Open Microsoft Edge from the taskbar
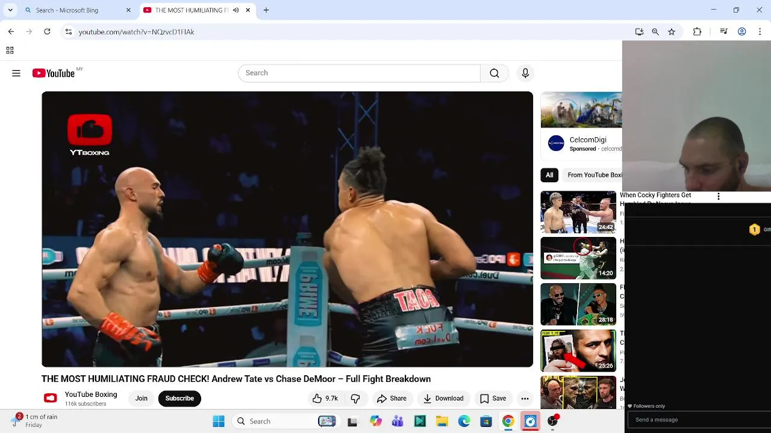Image resolution: width=771 pixels, height=433 pixels. tap(464, 421)
